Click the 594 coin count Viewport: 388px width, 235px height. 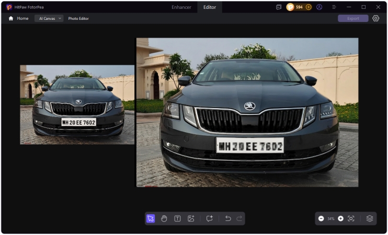[x=299, y=7]
